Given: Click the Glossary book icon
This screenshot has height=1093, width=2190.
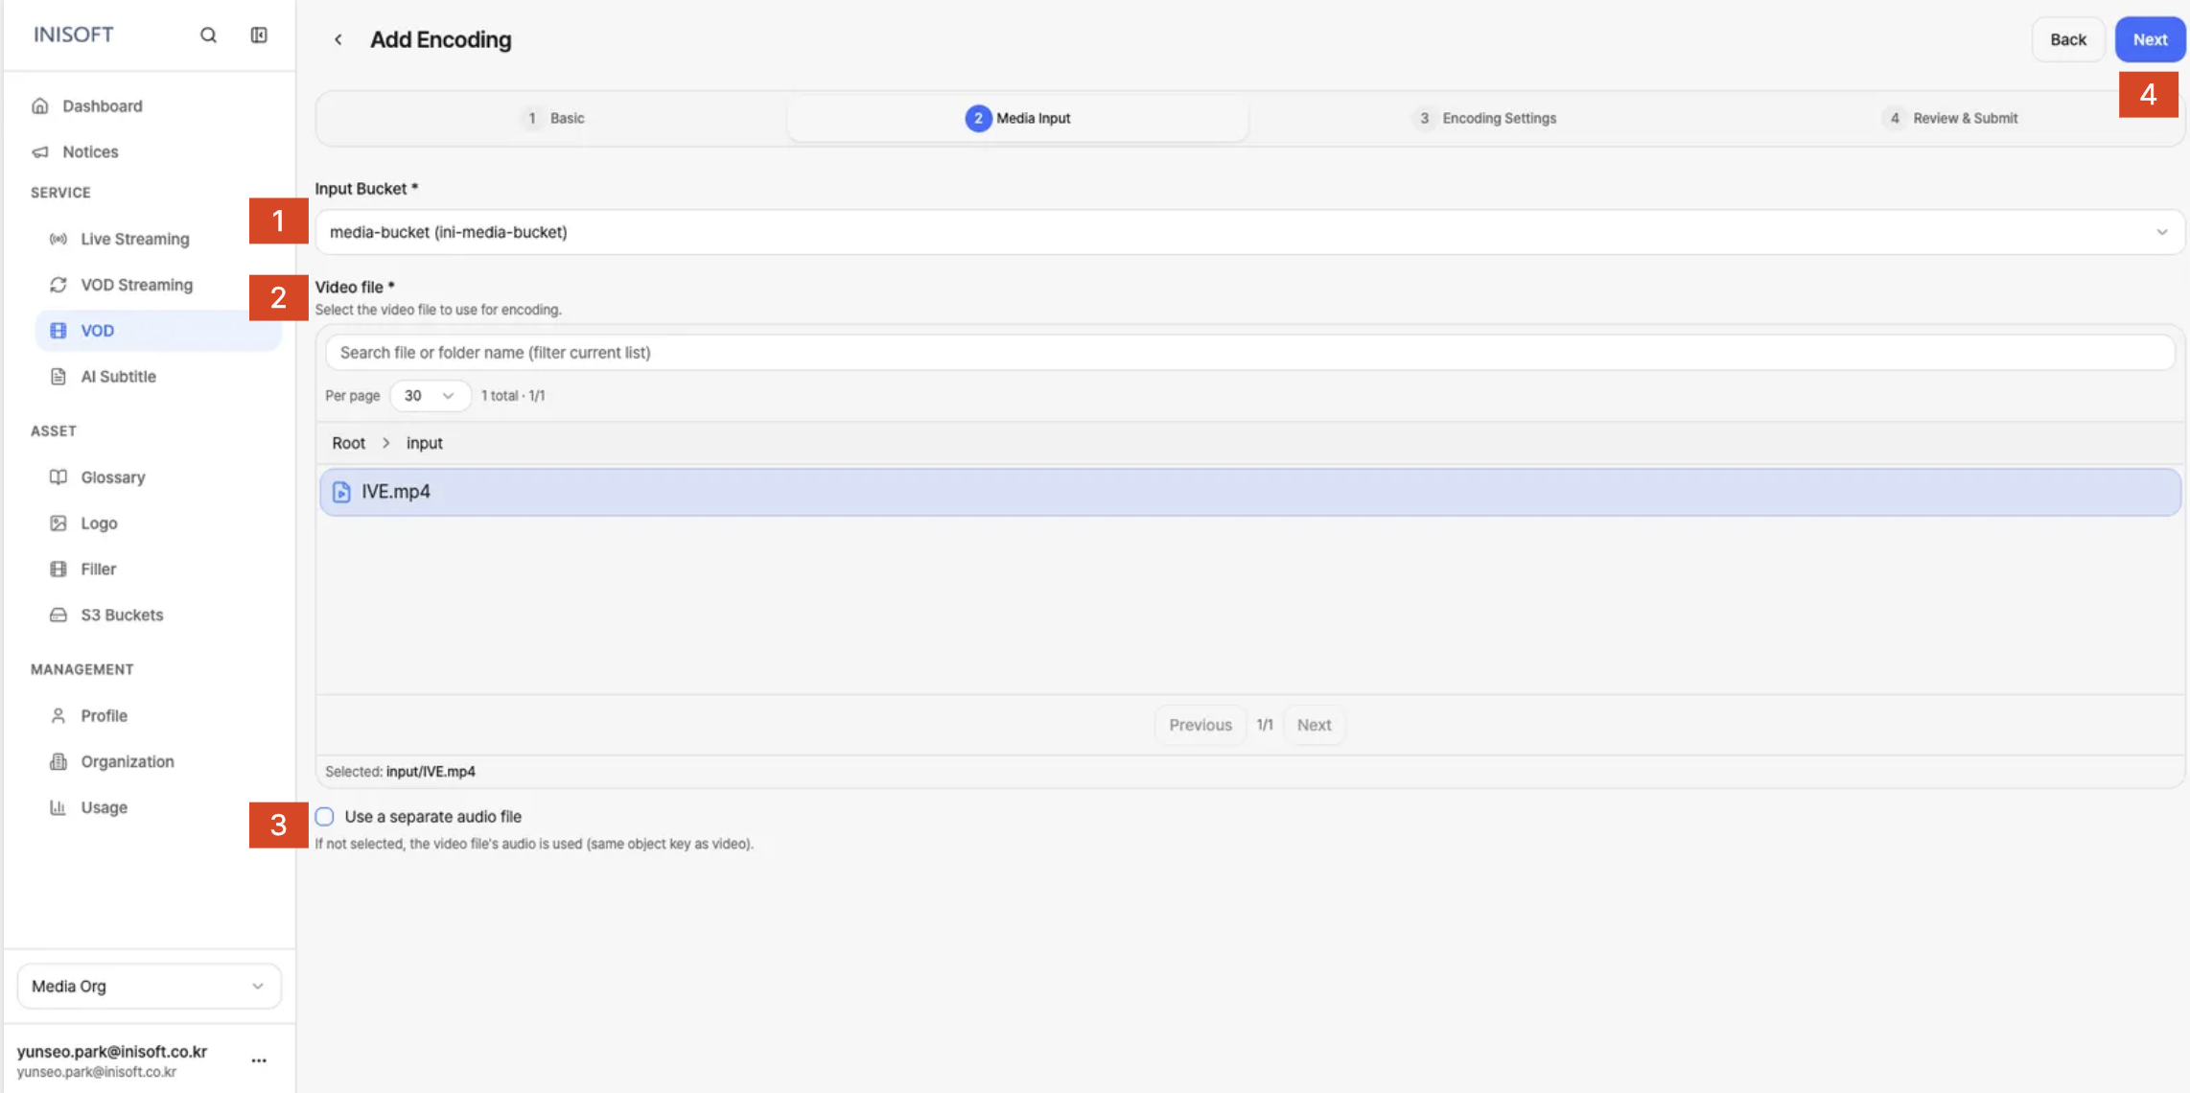Looking at the screenshot, I should [x=58, y=477].
